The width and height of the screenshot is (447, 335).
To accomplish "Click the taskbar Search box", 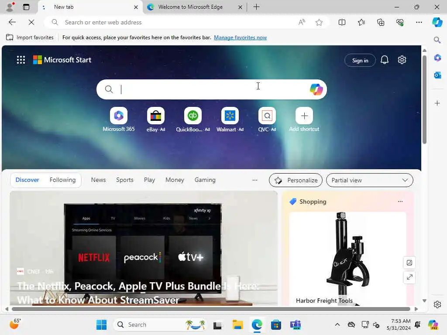I will pyautogui.click(x=160, y=325).
